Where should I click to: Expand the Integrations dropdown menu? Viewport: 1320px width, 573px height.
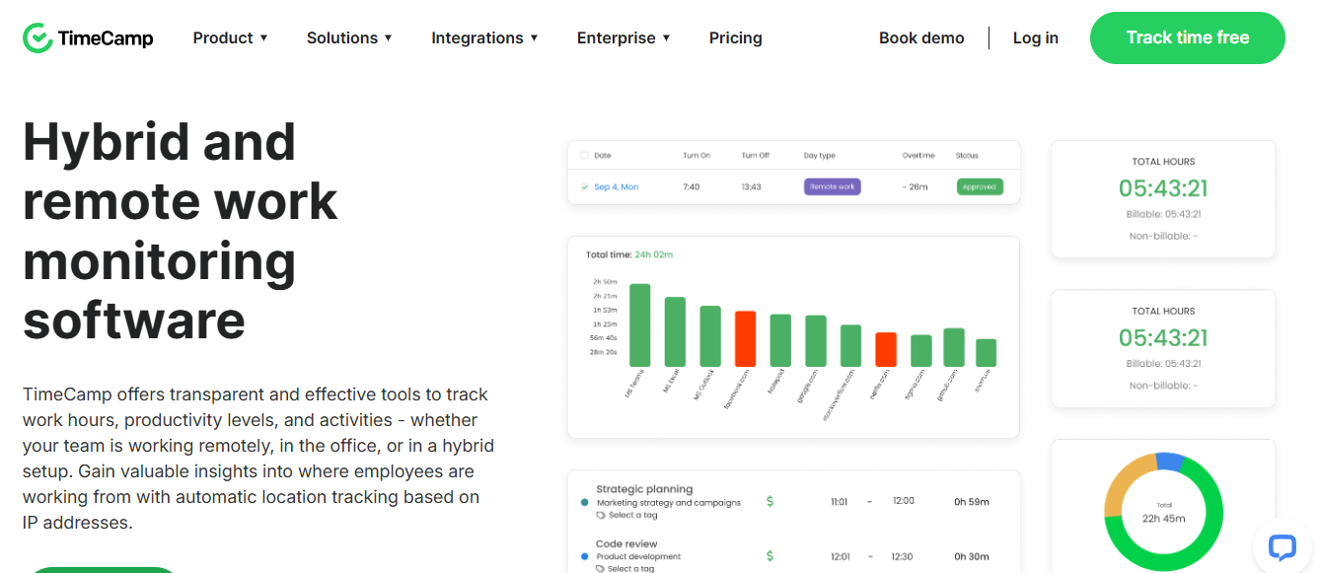(x=484, y=37)
